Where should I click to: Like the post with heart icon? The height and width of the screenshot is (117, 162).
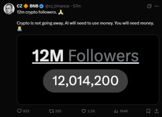click(x=84, y=111)
